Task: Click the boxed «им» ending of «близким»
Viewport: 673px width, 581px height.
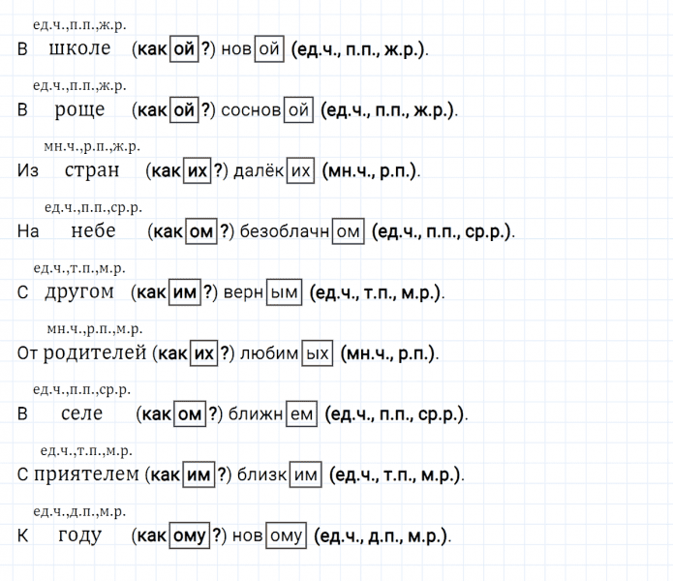Action: click(x=305, y=474)
